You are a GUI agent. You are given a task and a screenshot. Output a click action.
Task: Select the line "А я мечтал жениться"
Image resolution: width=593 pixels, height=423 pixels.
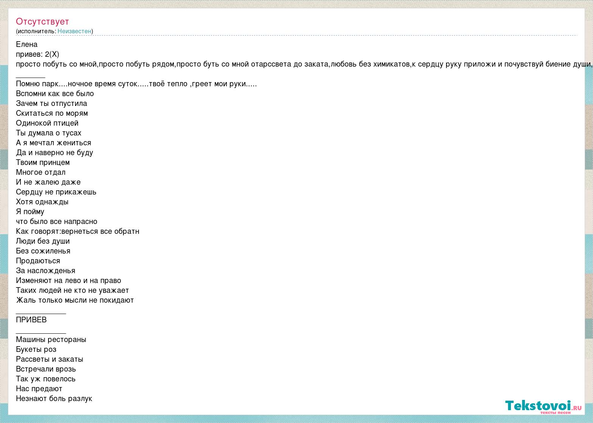(x=53, y=143)
